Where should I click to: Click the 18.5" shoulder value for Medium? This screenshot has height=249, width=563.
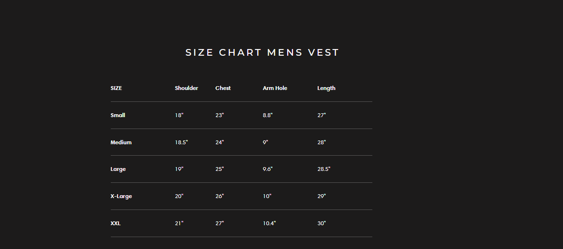181,142
